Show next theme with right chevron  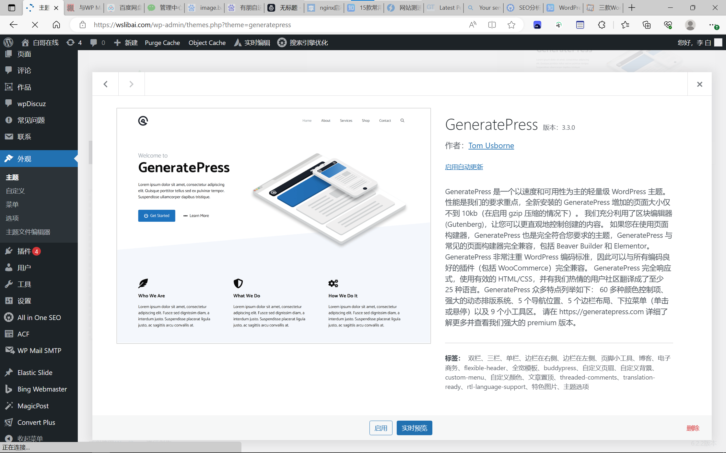[131, 84]
